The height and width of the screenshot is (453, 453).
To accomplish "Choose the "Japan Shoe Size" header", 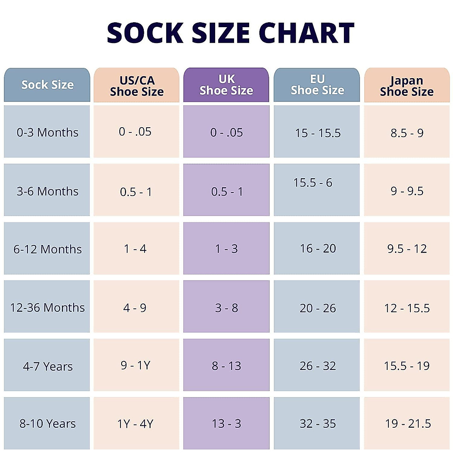I will click(x=407, y=86).
